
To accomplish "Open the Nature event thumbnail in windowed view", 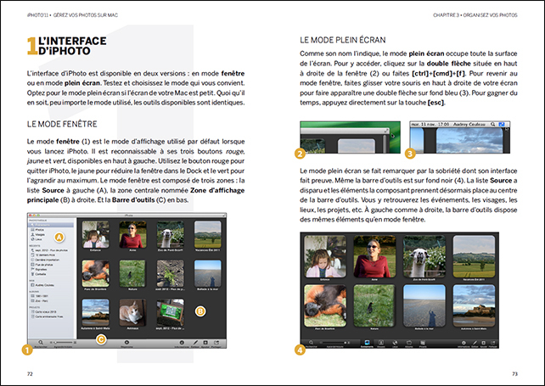I will click(132, 274).
